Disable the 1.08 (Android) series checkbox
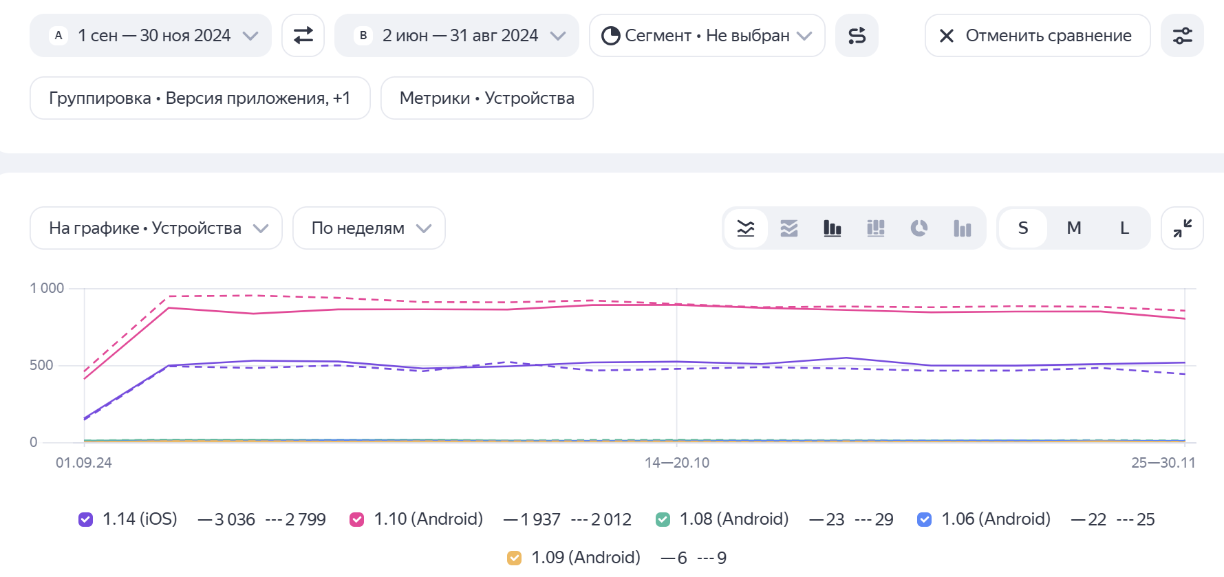Screen dimensions: 1224x577 coord(663,520)
